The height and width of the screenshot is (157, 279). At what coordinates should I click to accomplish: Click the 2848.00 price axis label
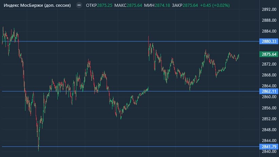coord(269,129)
